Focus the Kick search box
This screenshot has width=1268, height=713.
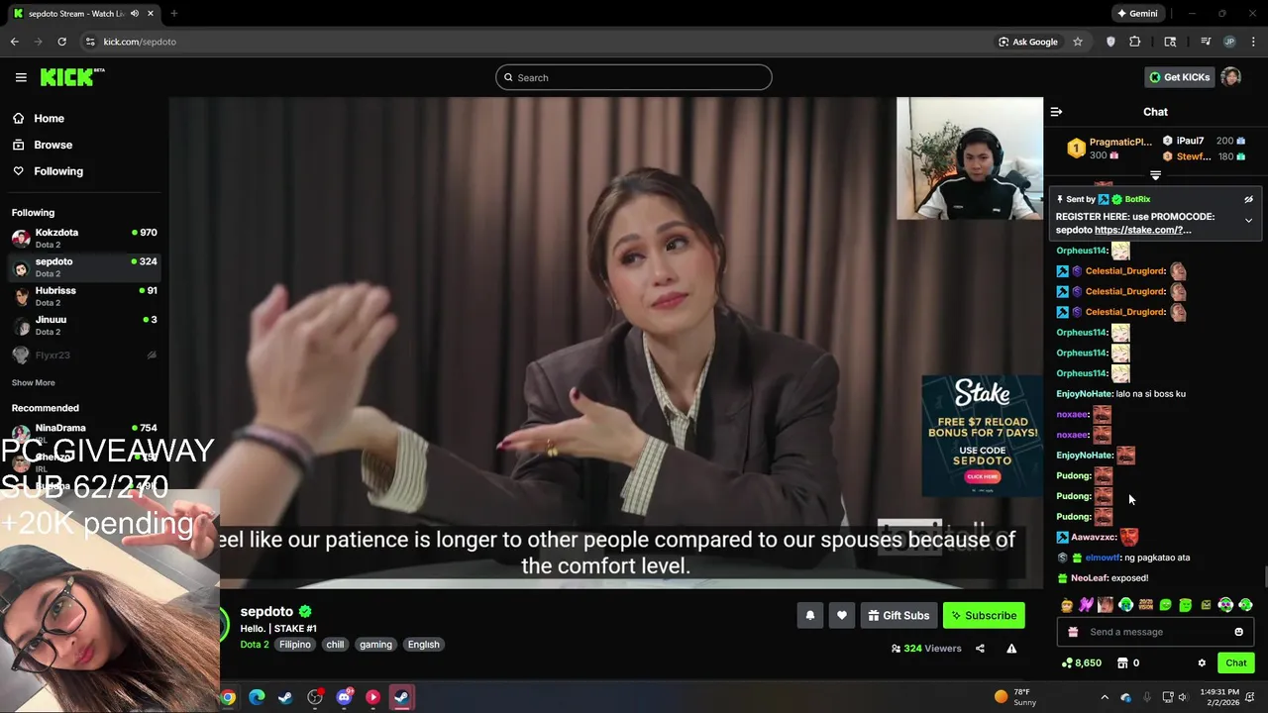634,77
